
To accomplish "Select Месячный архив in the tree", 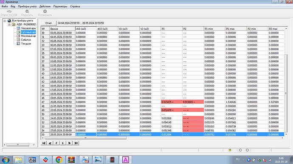I will pyautogui.click(x=28, y=36).
